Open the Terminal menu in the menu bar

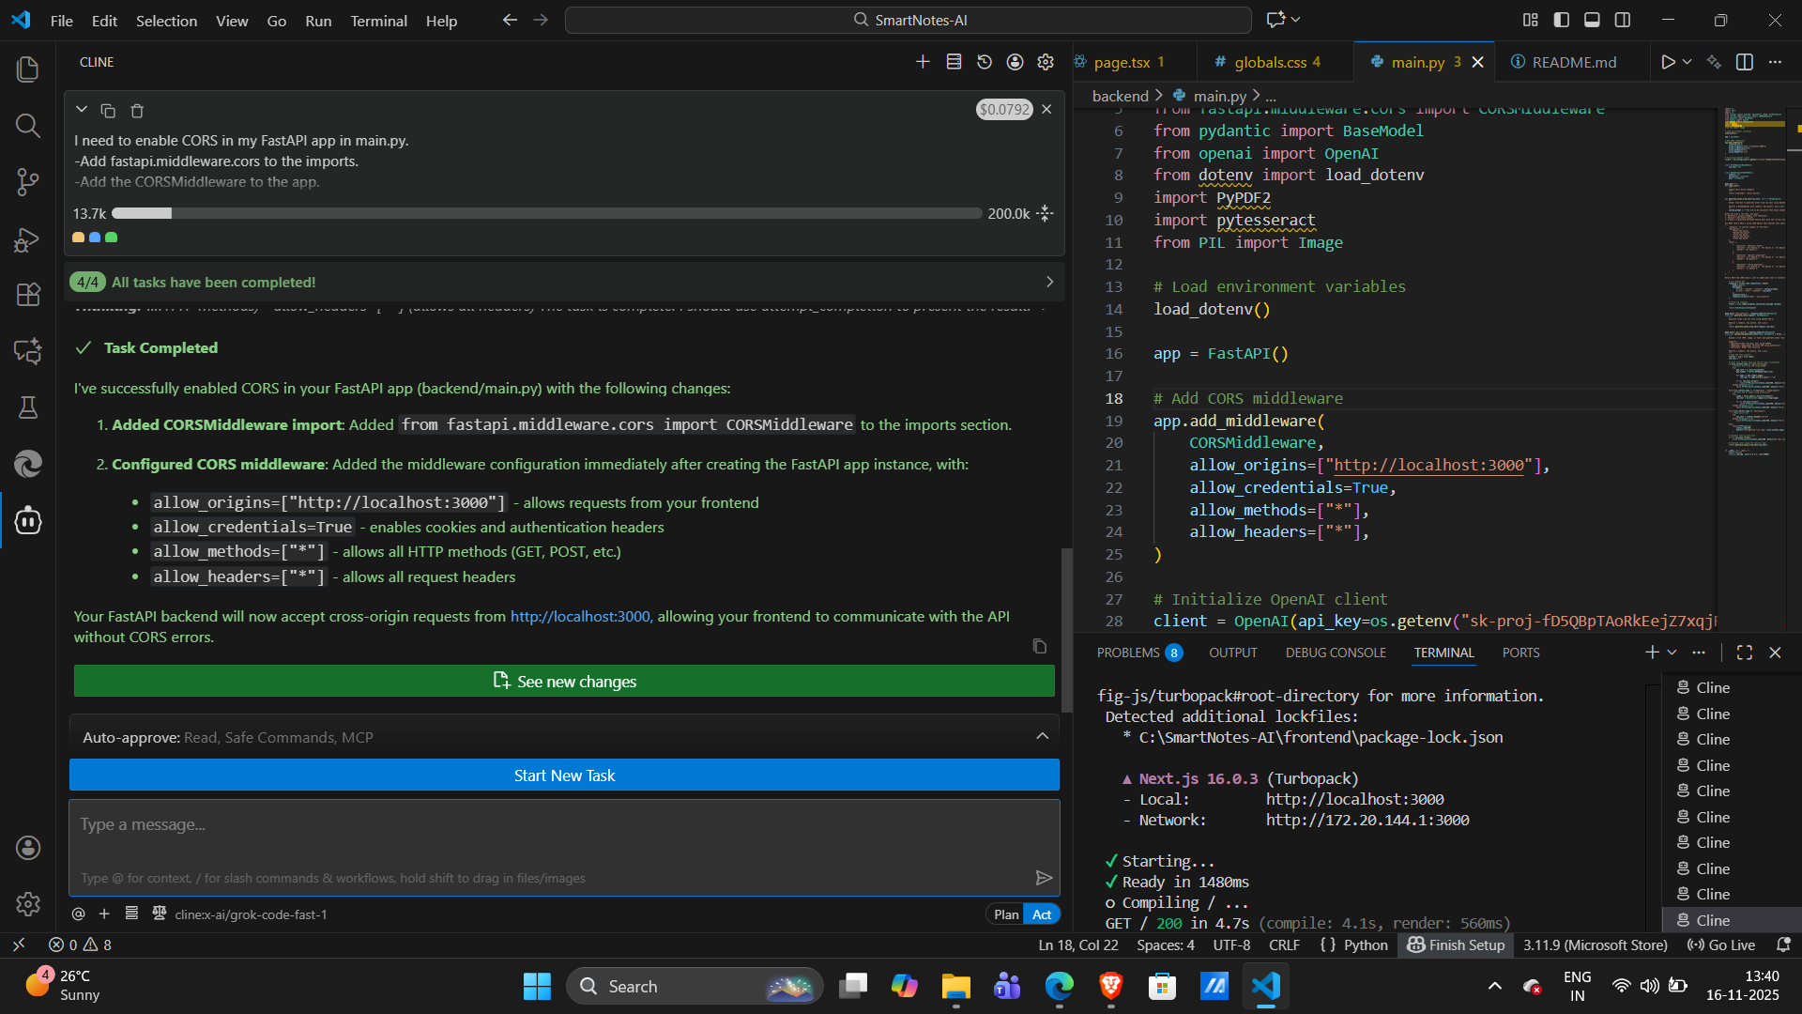[378, 21]
